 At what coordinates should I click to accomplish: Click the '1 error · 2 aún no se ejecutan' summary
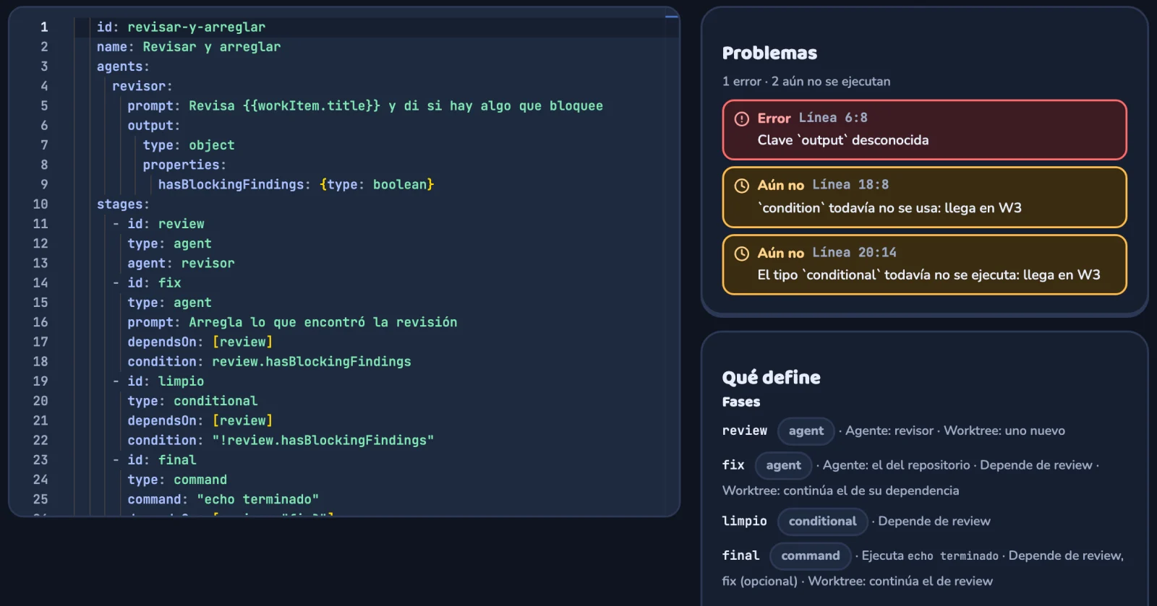point(806,82)
